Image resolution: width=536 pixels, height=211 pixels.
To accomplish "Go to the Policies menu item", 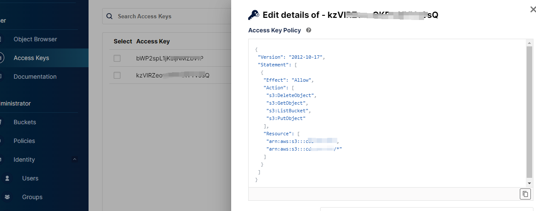I will 24,141.
